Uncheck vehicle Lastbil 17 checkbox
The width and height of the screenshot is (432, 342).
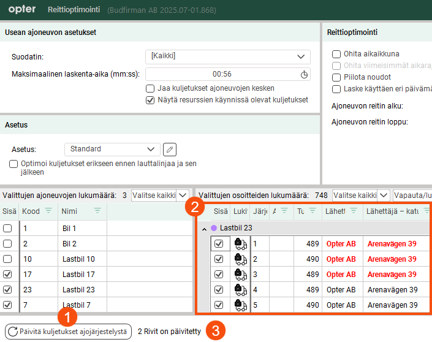coord(7,275)
